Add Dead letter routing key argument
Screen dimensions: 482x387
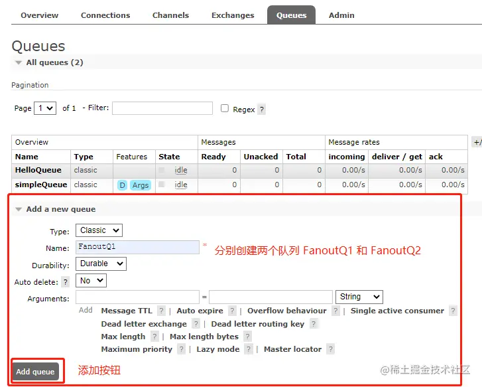258,324
